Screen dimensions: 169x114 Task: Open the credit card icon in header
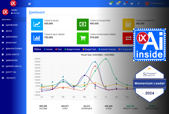(118, 4)
